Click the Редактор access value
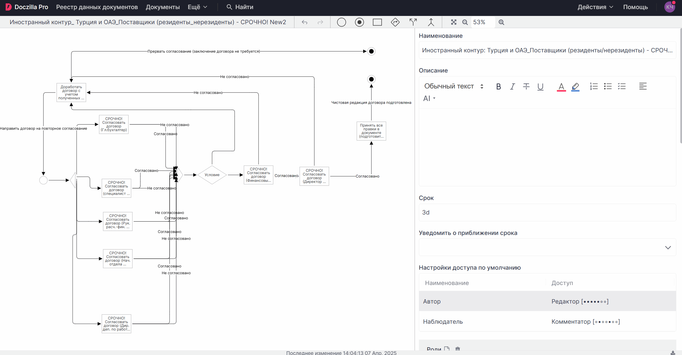Viewport: 682px width, 355px height. 580,302
